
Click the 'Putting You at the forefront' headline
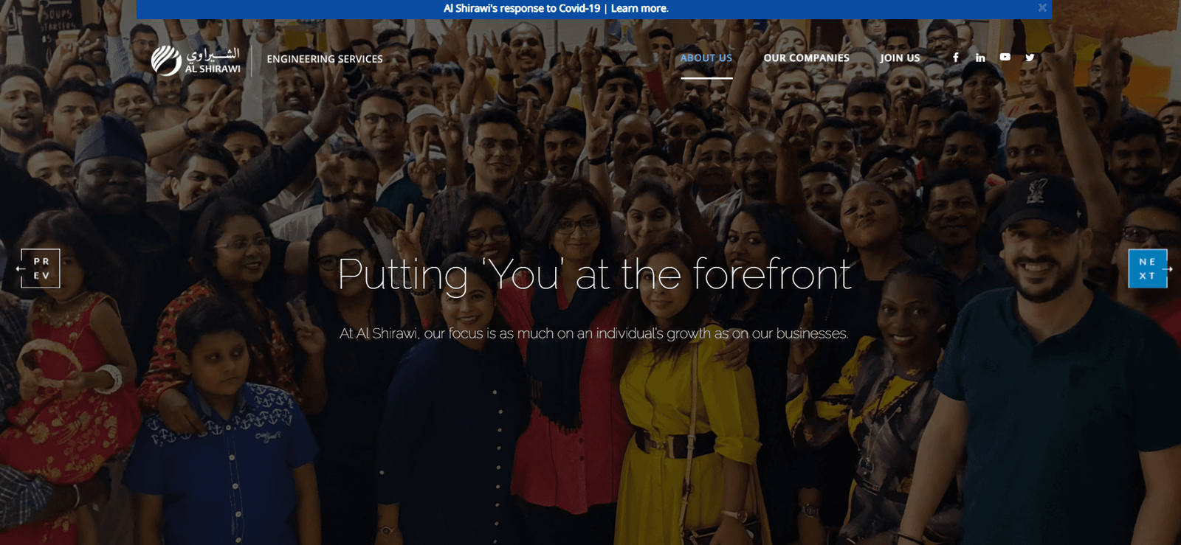tap(595, 274)
